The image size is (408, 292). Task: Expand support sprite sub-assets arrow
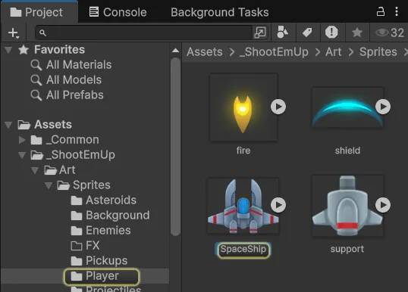pos(383,205)
